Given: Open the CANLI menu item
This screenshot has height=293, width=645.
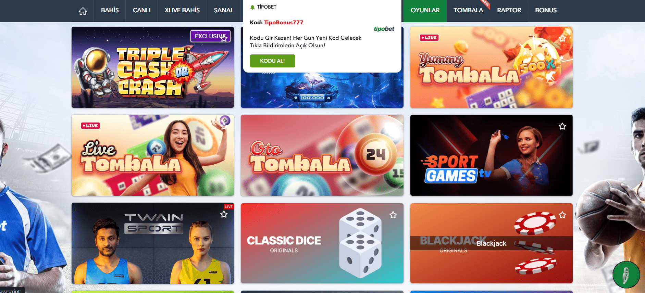Looking at the screenshot, I should (141, 10).
